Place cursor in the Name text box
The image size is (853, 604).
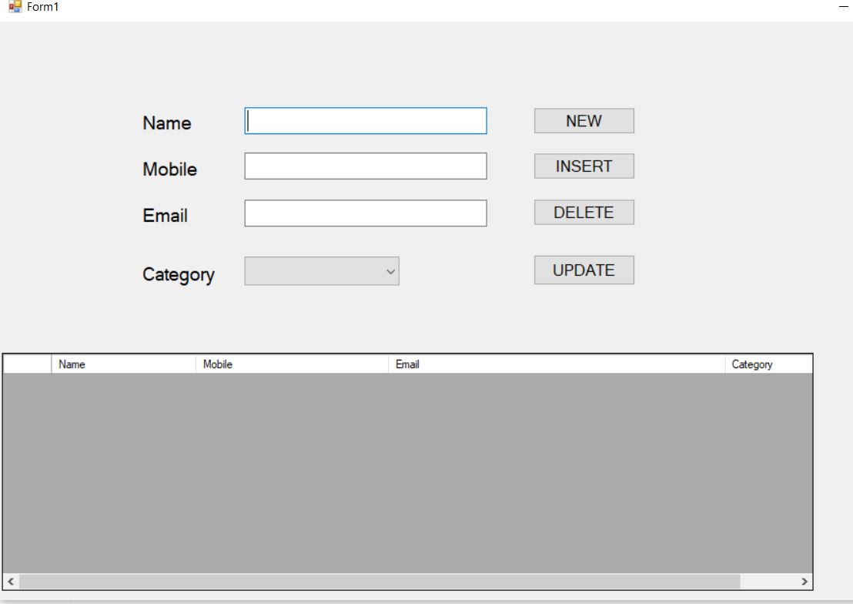pos(365,121)
